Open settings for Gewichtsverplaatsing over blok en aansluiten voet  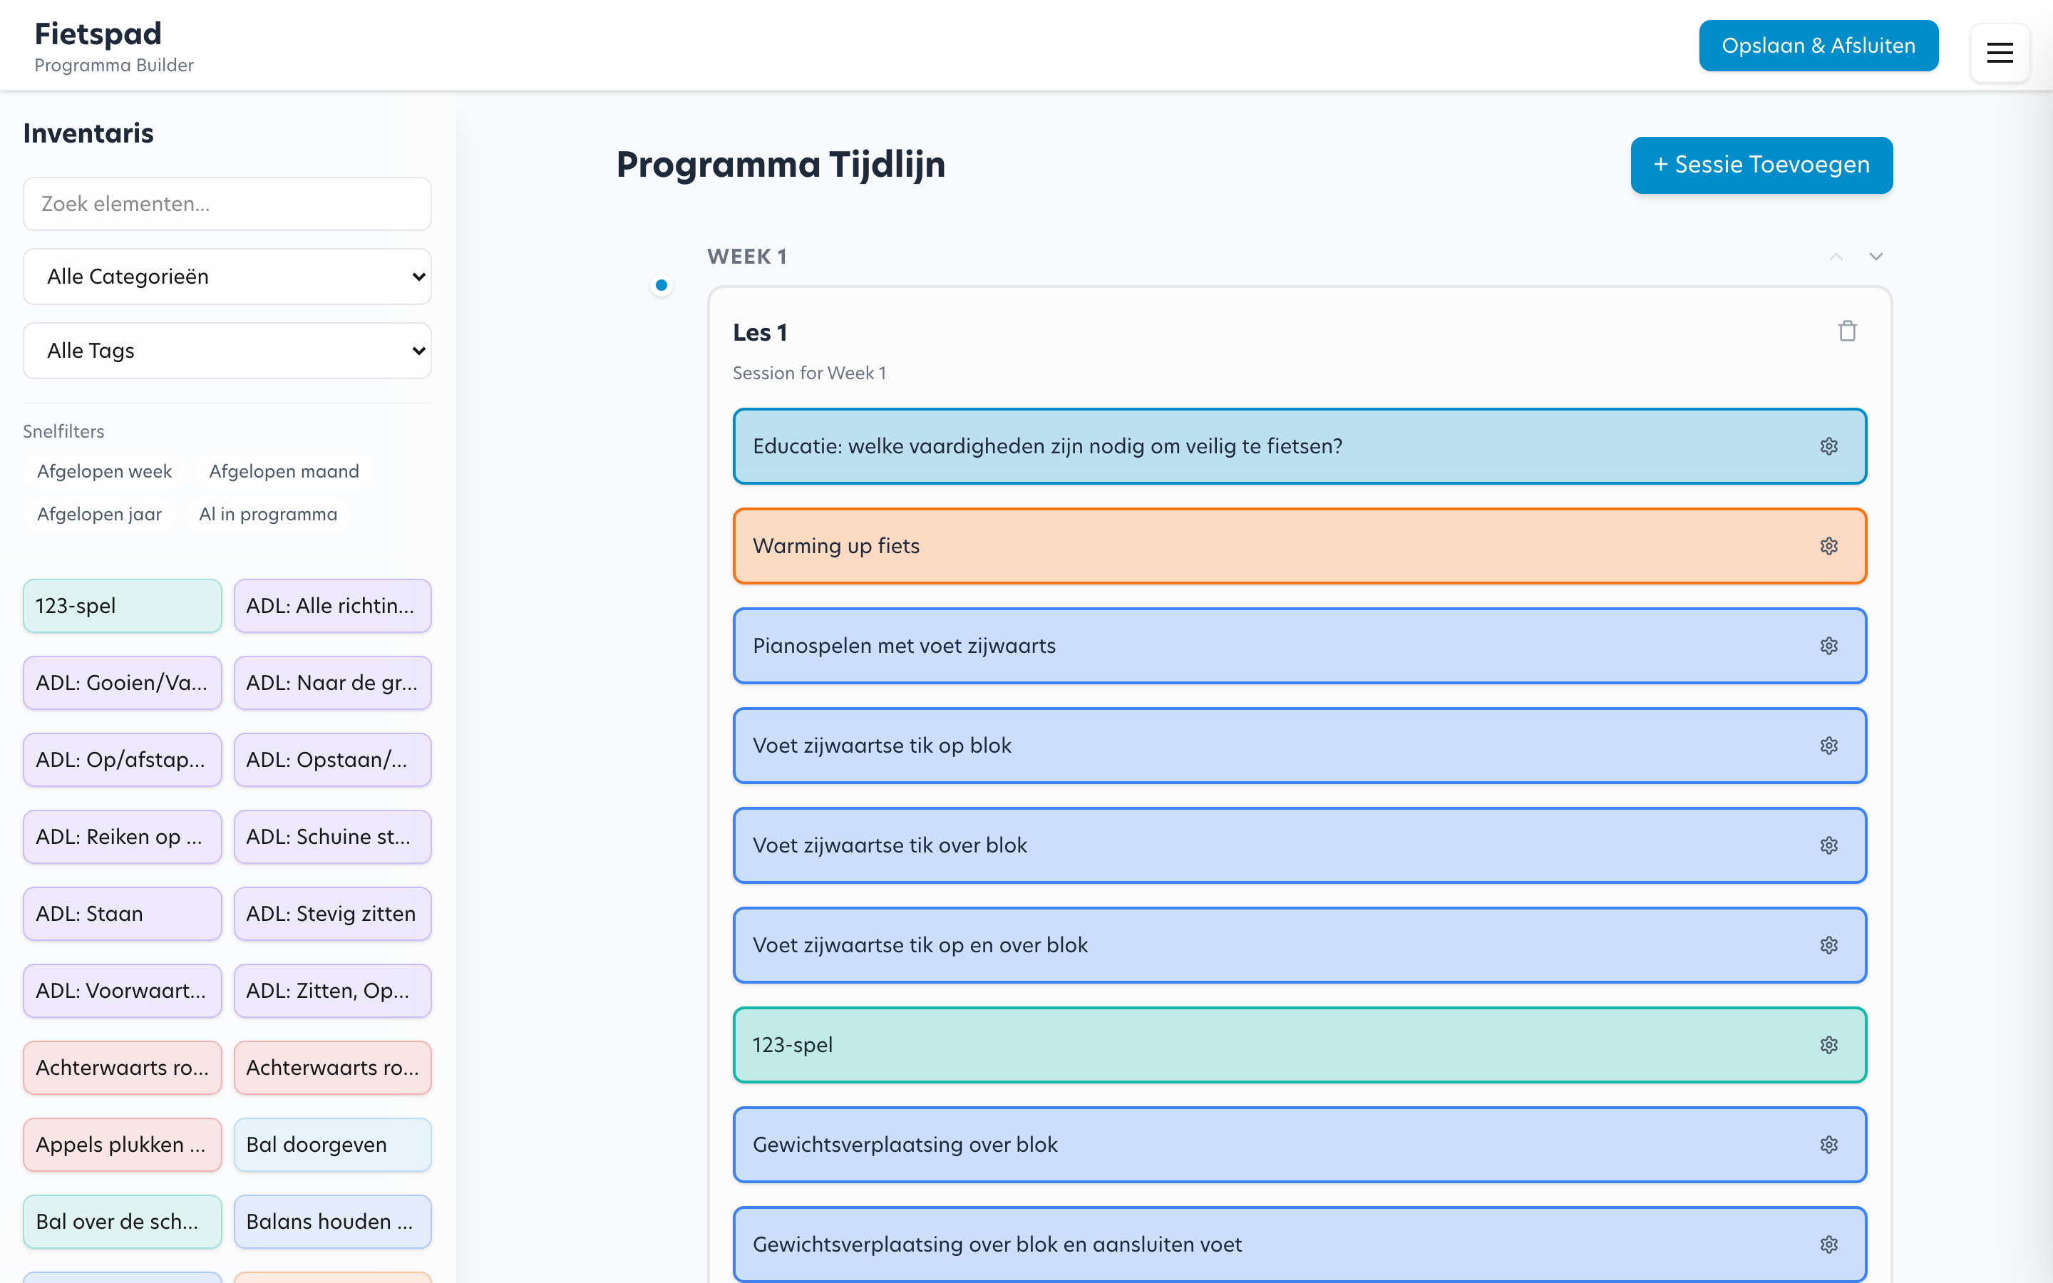[1829, 1244]
